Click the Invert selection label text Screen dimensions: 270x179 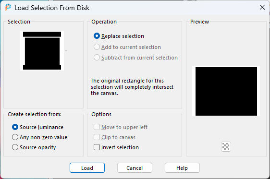[120, 147]
